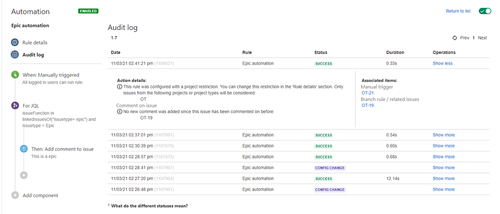Viewport: 500px width, 214px height.
Task: Show more for the 02:30:39 pm entry
Action: pos(443,146)
